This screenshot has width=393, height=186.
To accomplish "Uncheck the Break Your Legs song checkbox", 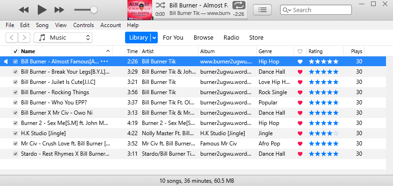I will (x=15, y=72).
